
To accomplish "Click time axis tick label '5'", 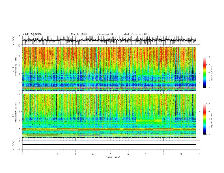I will tap(111, 154).
